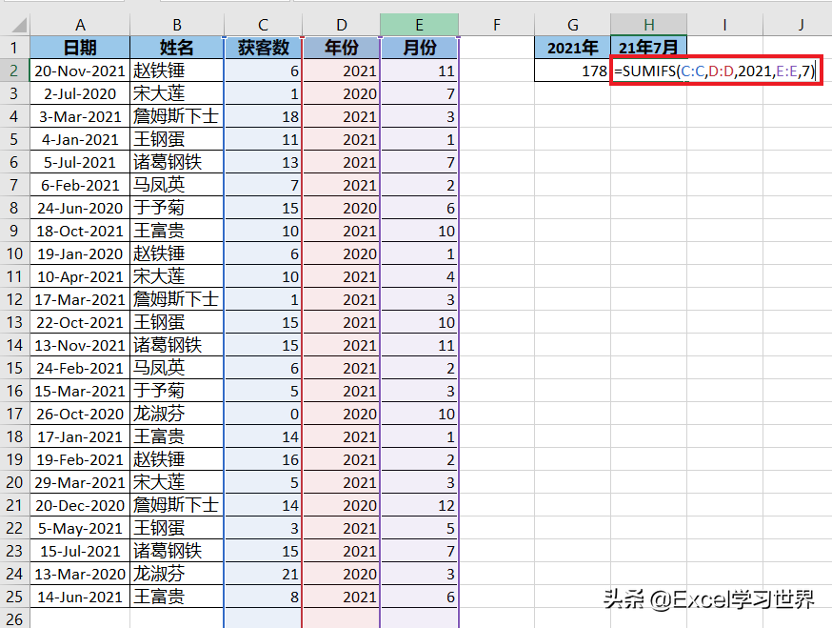The image size is (832, 628).
Task: Click the 姓名 header cell
Action: (x=177, y=48)
